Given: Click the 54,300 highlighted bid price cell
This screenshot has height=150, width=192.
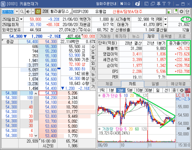Looking at the screenshot, I should click(48, 93).
